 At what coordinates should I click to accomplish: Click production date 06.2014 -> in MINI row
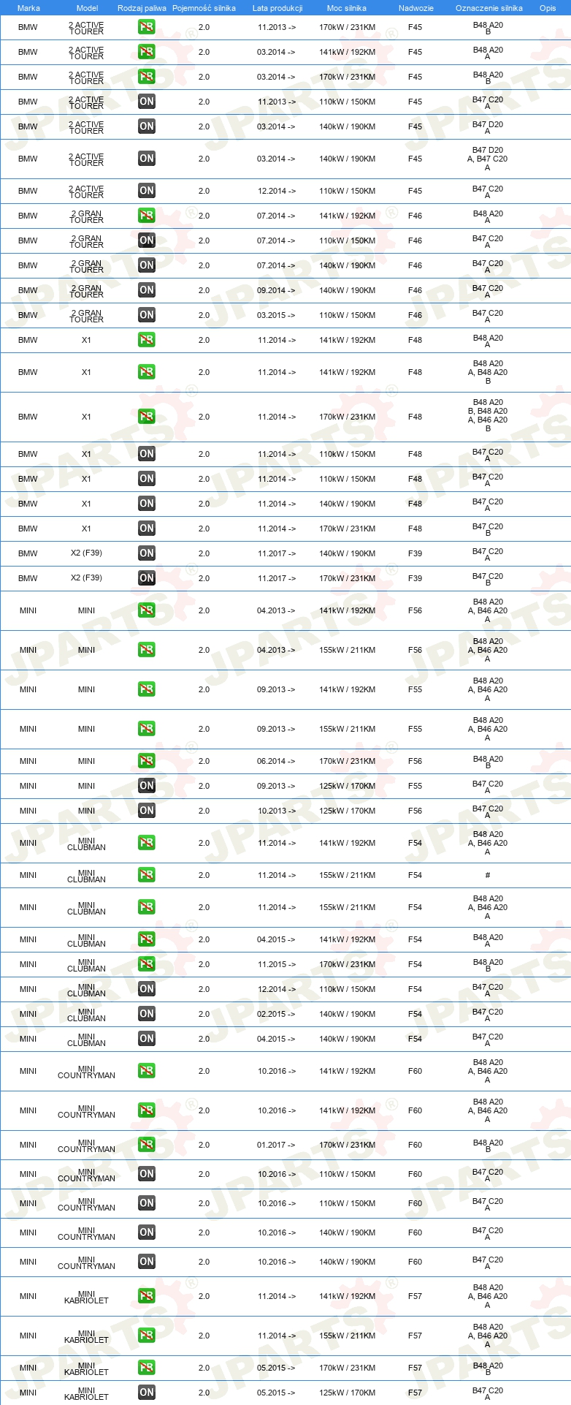pos(276,761)
